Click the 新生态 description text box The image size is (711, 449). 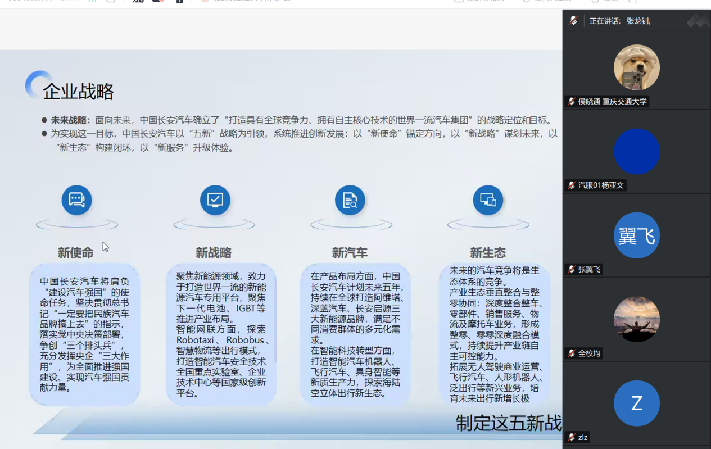[494, 334]
